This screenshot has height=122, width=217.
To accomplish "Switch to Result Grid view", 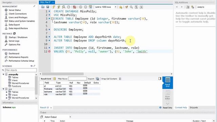I will tap(167, 83).
